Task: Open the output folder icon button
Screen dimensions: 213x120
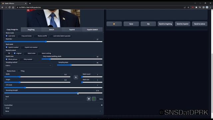Action: tap(114, 24)
